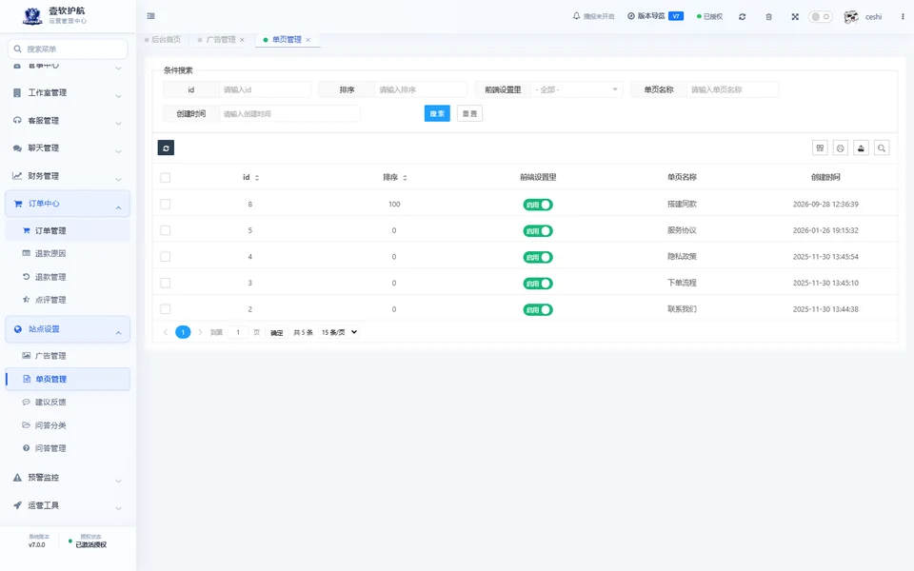Toggle the 启用 switch for 隐私政策
The image size is (914, 571).
537,257
